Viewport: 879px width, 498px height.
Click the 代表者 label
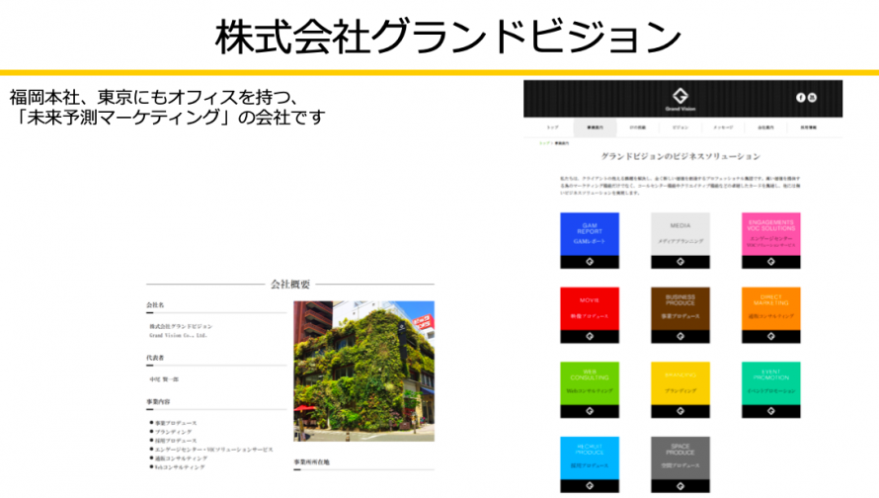[155, 358]
